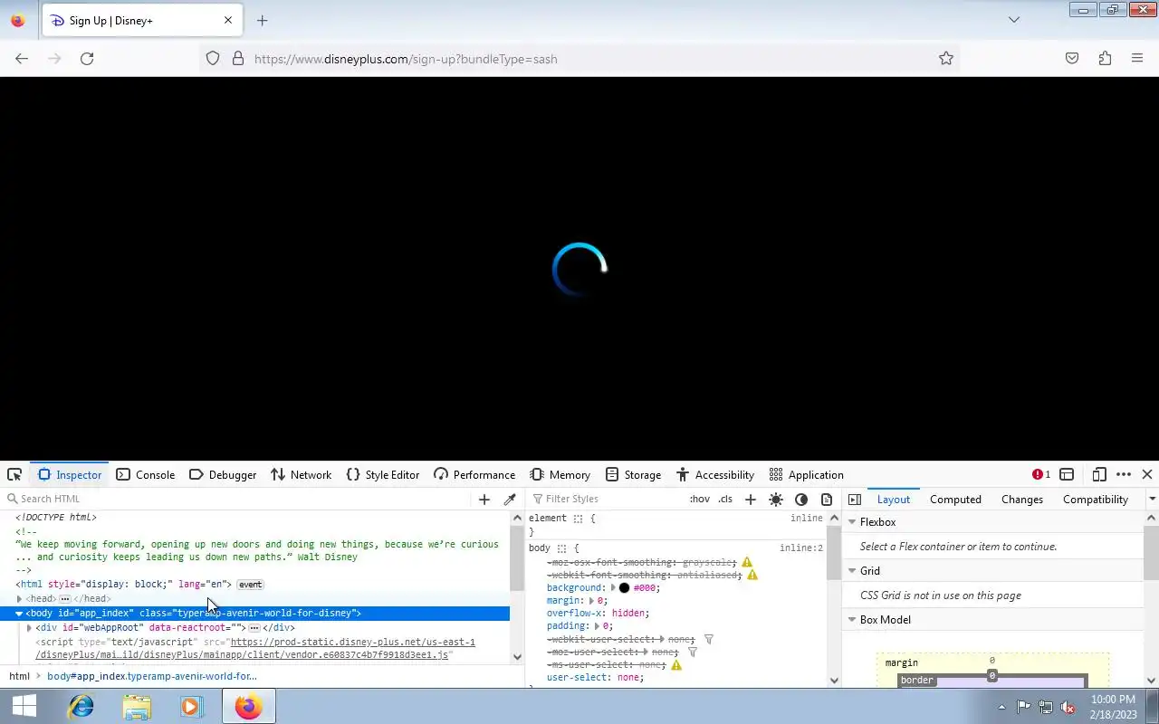Collapse the body element node
Image resolution: width=1159 pixels, height=724 pixels.
point(19,613)
